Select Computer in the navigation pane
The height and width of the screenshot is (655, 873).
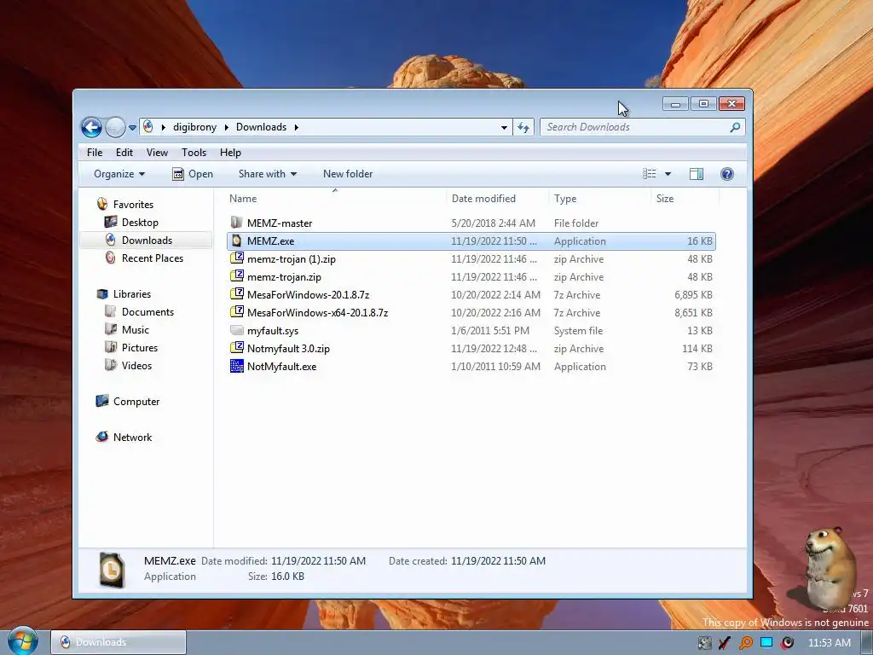136,402
